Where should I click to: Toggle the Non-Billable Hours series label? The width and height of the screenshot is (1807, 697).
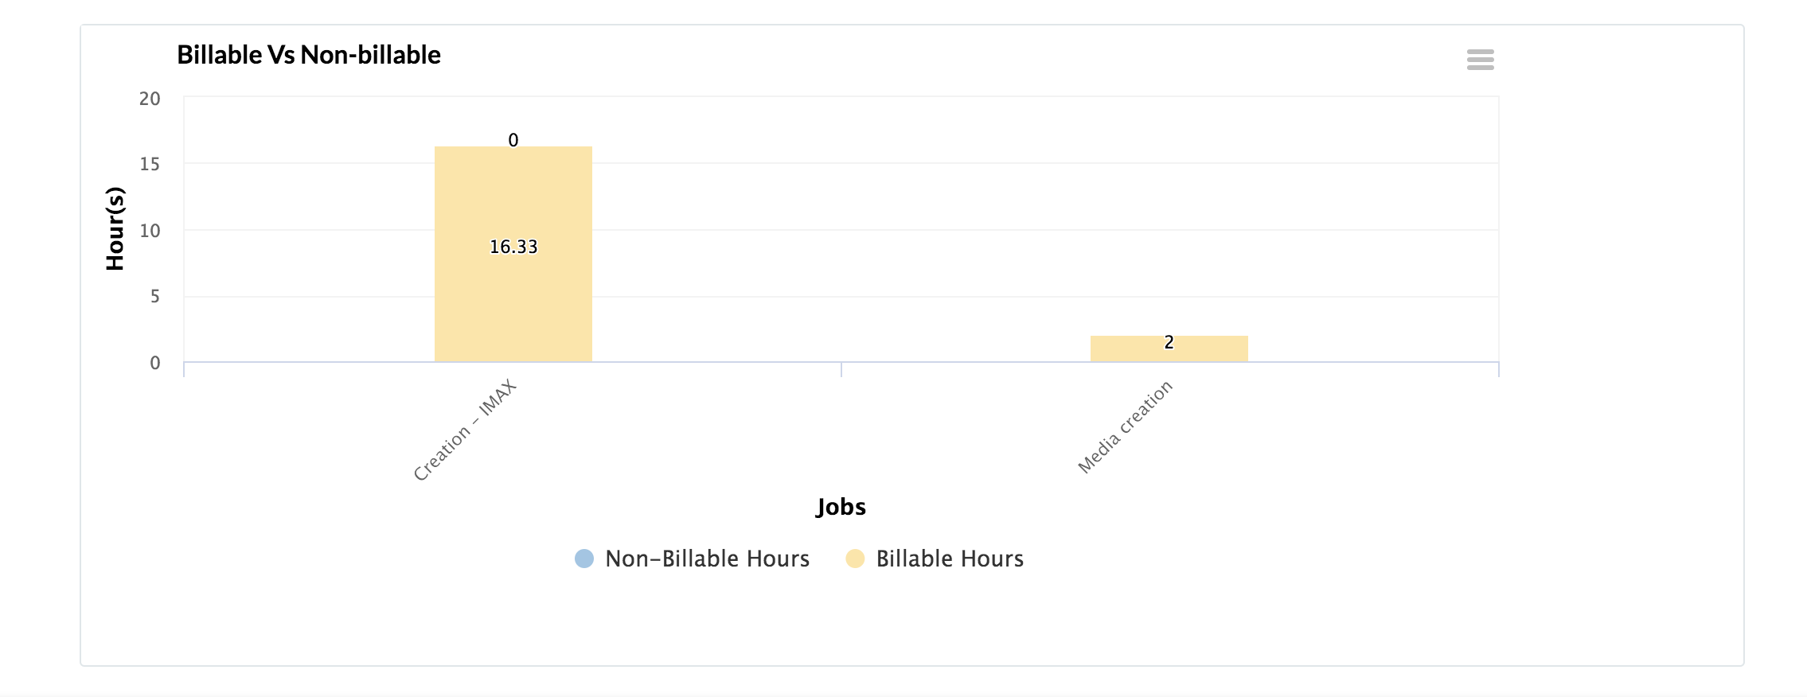point(707,559)
